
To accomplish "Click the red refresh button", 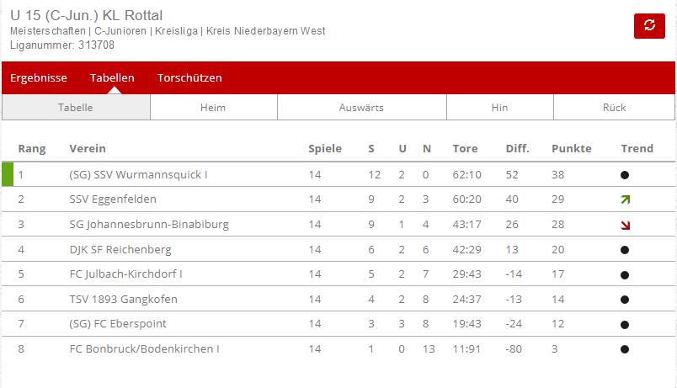I will 649,26.
